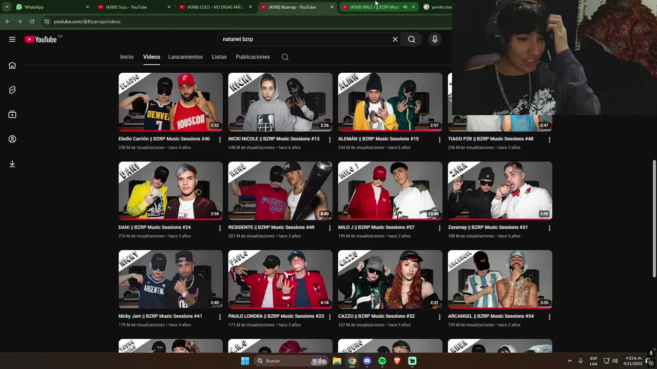This screenshot has width=657, height=369.
Task: Open Discord from the taskbar
Action: tap(367, 361)
